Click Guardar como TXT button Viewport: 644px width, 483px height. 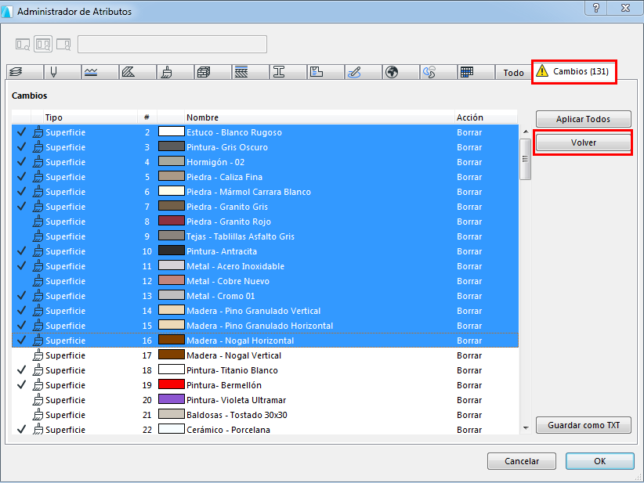583,425
